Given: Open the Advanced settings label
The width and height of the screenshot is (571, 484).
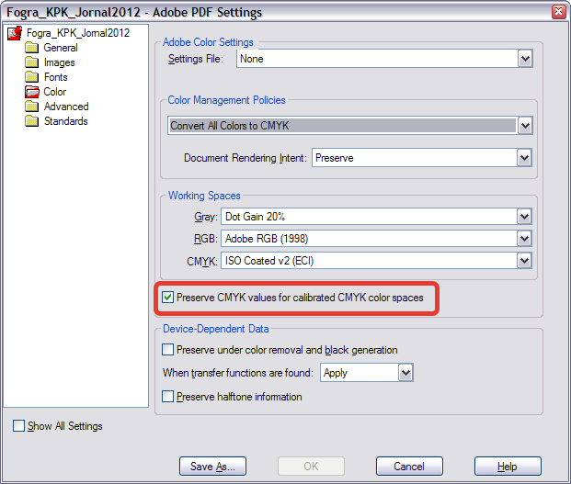Looking at the screenshot, I should [66, 107].
